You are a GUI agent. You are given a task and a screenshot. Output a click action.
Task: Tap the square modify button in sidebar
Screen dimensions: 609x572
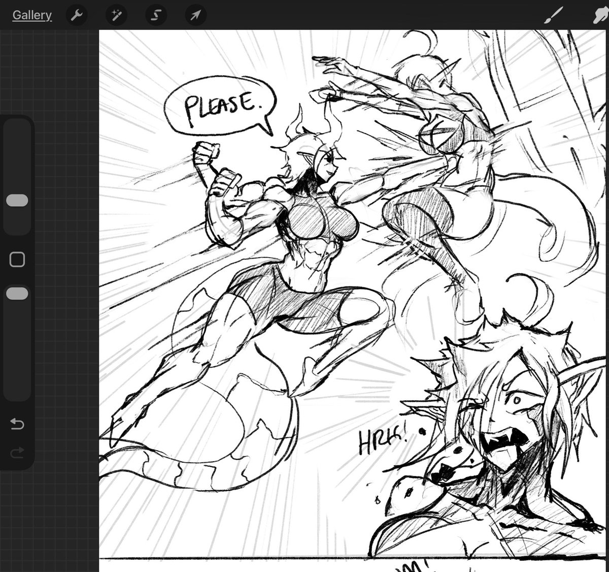point(17,260)
